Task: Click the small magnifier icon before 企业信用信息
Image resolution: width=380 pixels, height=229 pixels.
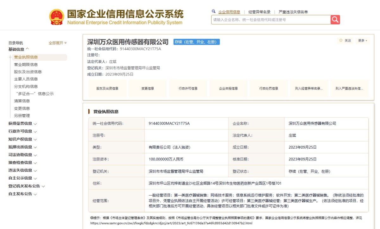Action: click(x=214, y=11)
